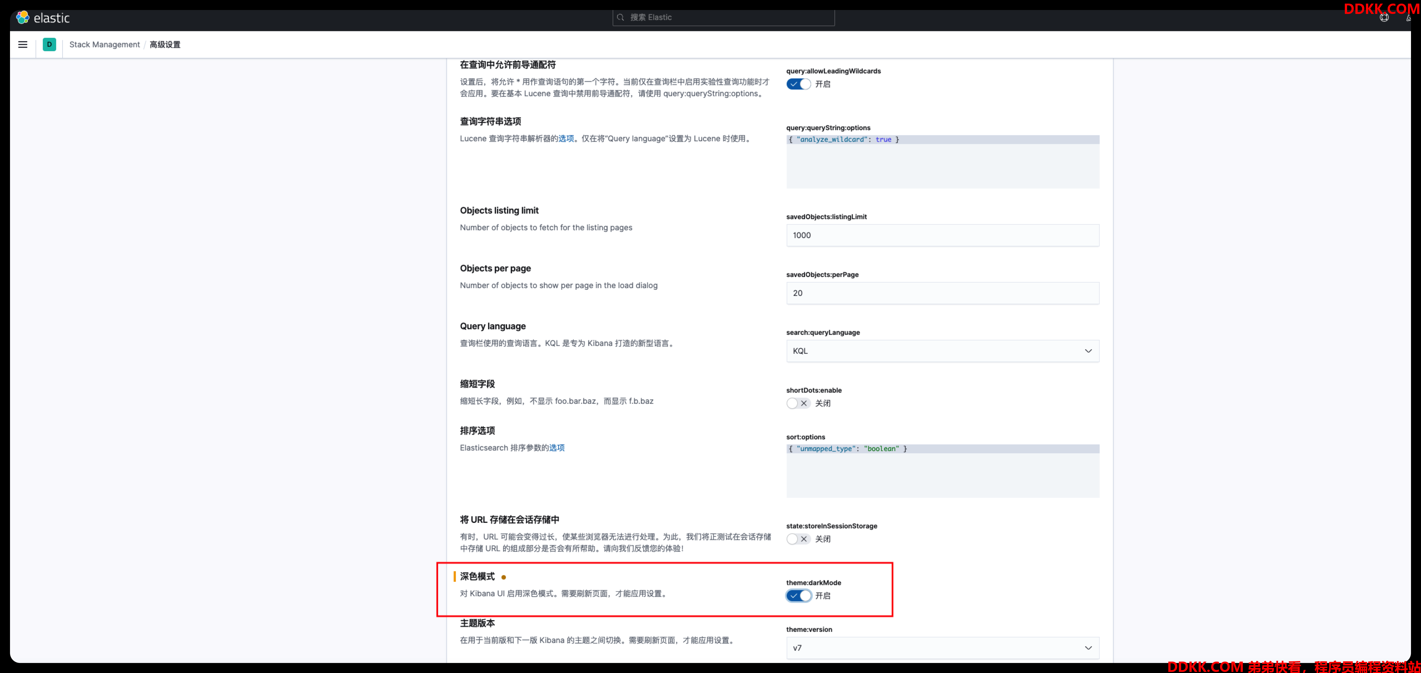
Task: Click the 主题版本 setting title
Action: [x=477, y=623]
